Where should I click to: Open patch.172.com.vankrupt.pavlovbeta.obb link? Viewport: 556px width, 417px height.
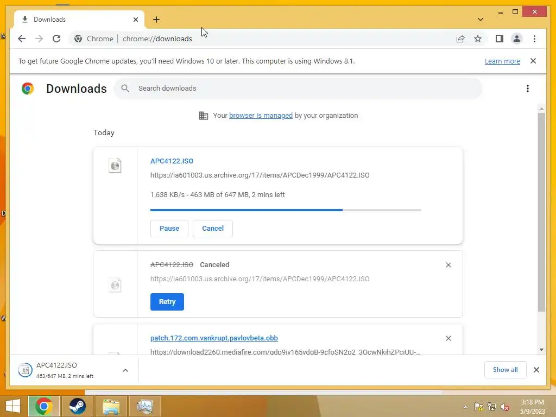[x=214, y=338]
